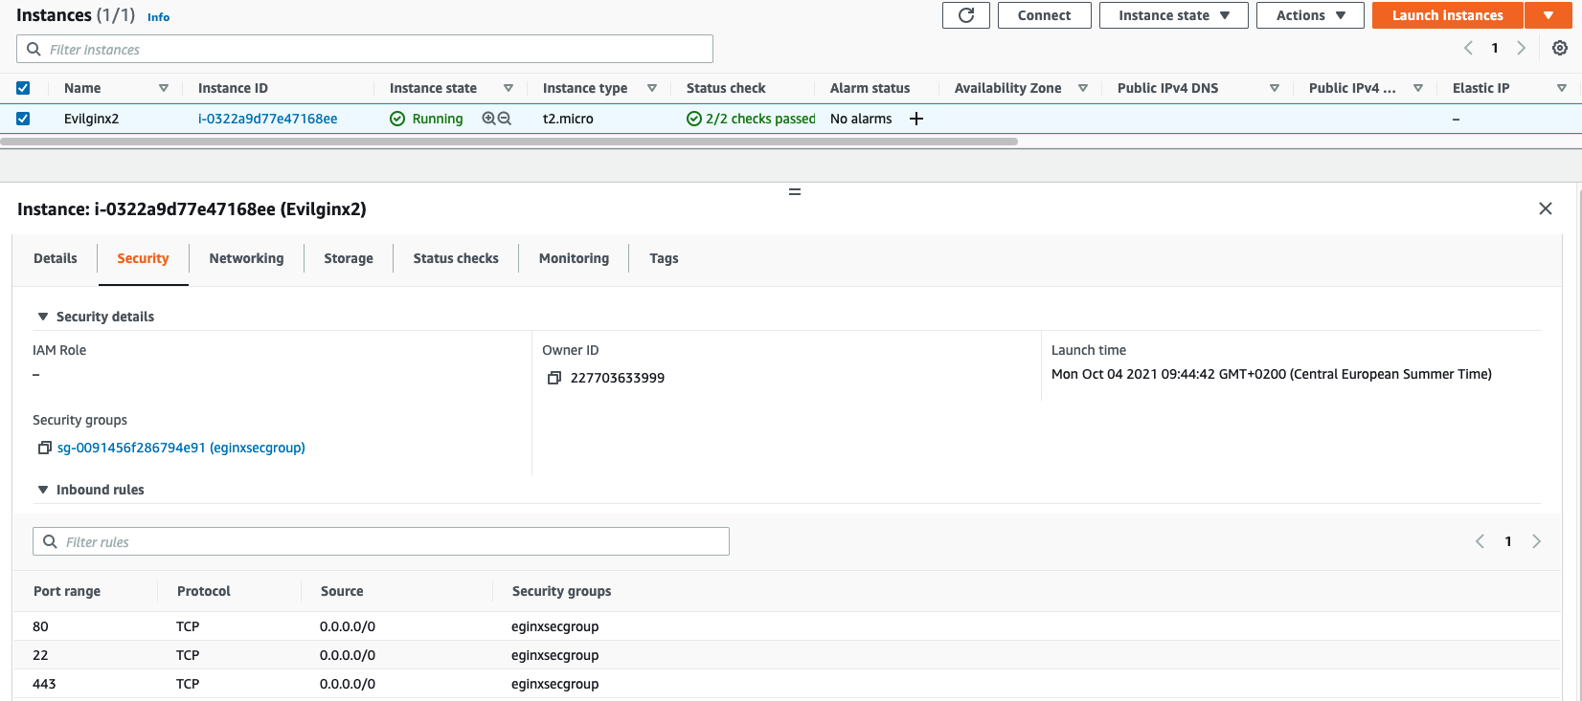Expand the Launch instances split-button arrow
Image resolution: width=1582 pixels, height=701 pixels.
tap(1548, 15)
